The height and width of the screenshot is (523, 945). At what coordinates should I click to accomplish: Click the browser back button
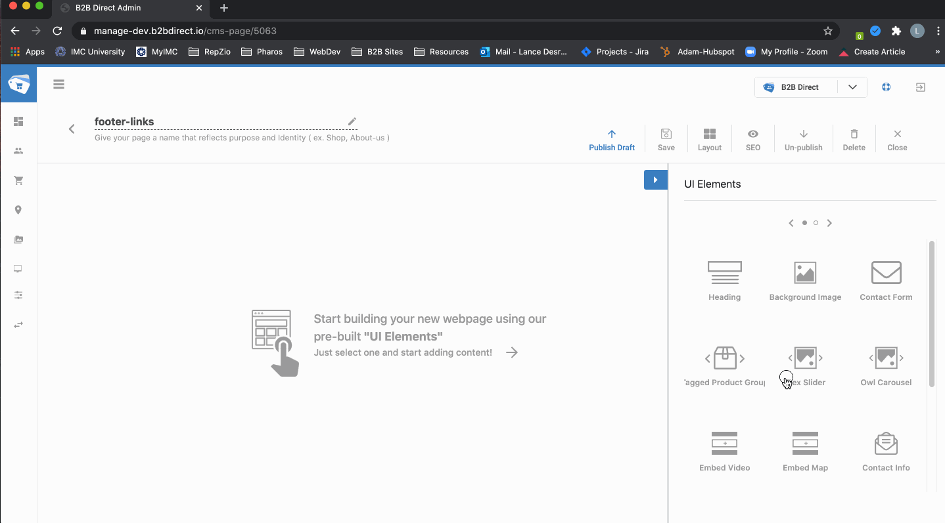[15, 31]
